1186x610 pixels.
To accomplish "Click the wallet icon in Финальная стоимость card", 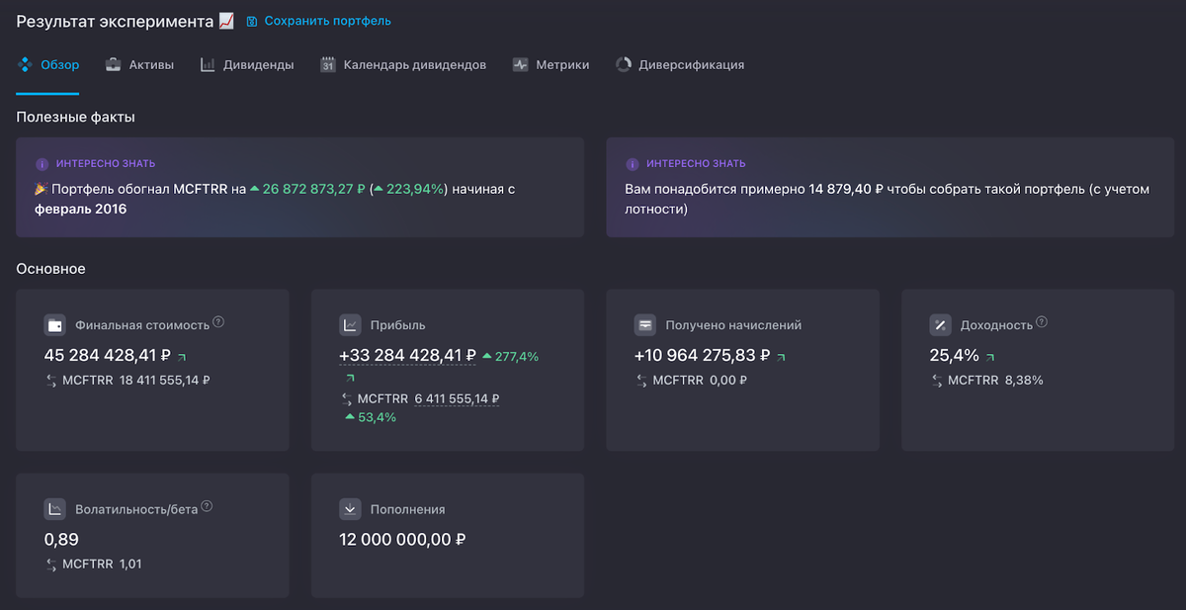I will coord(55,325).
